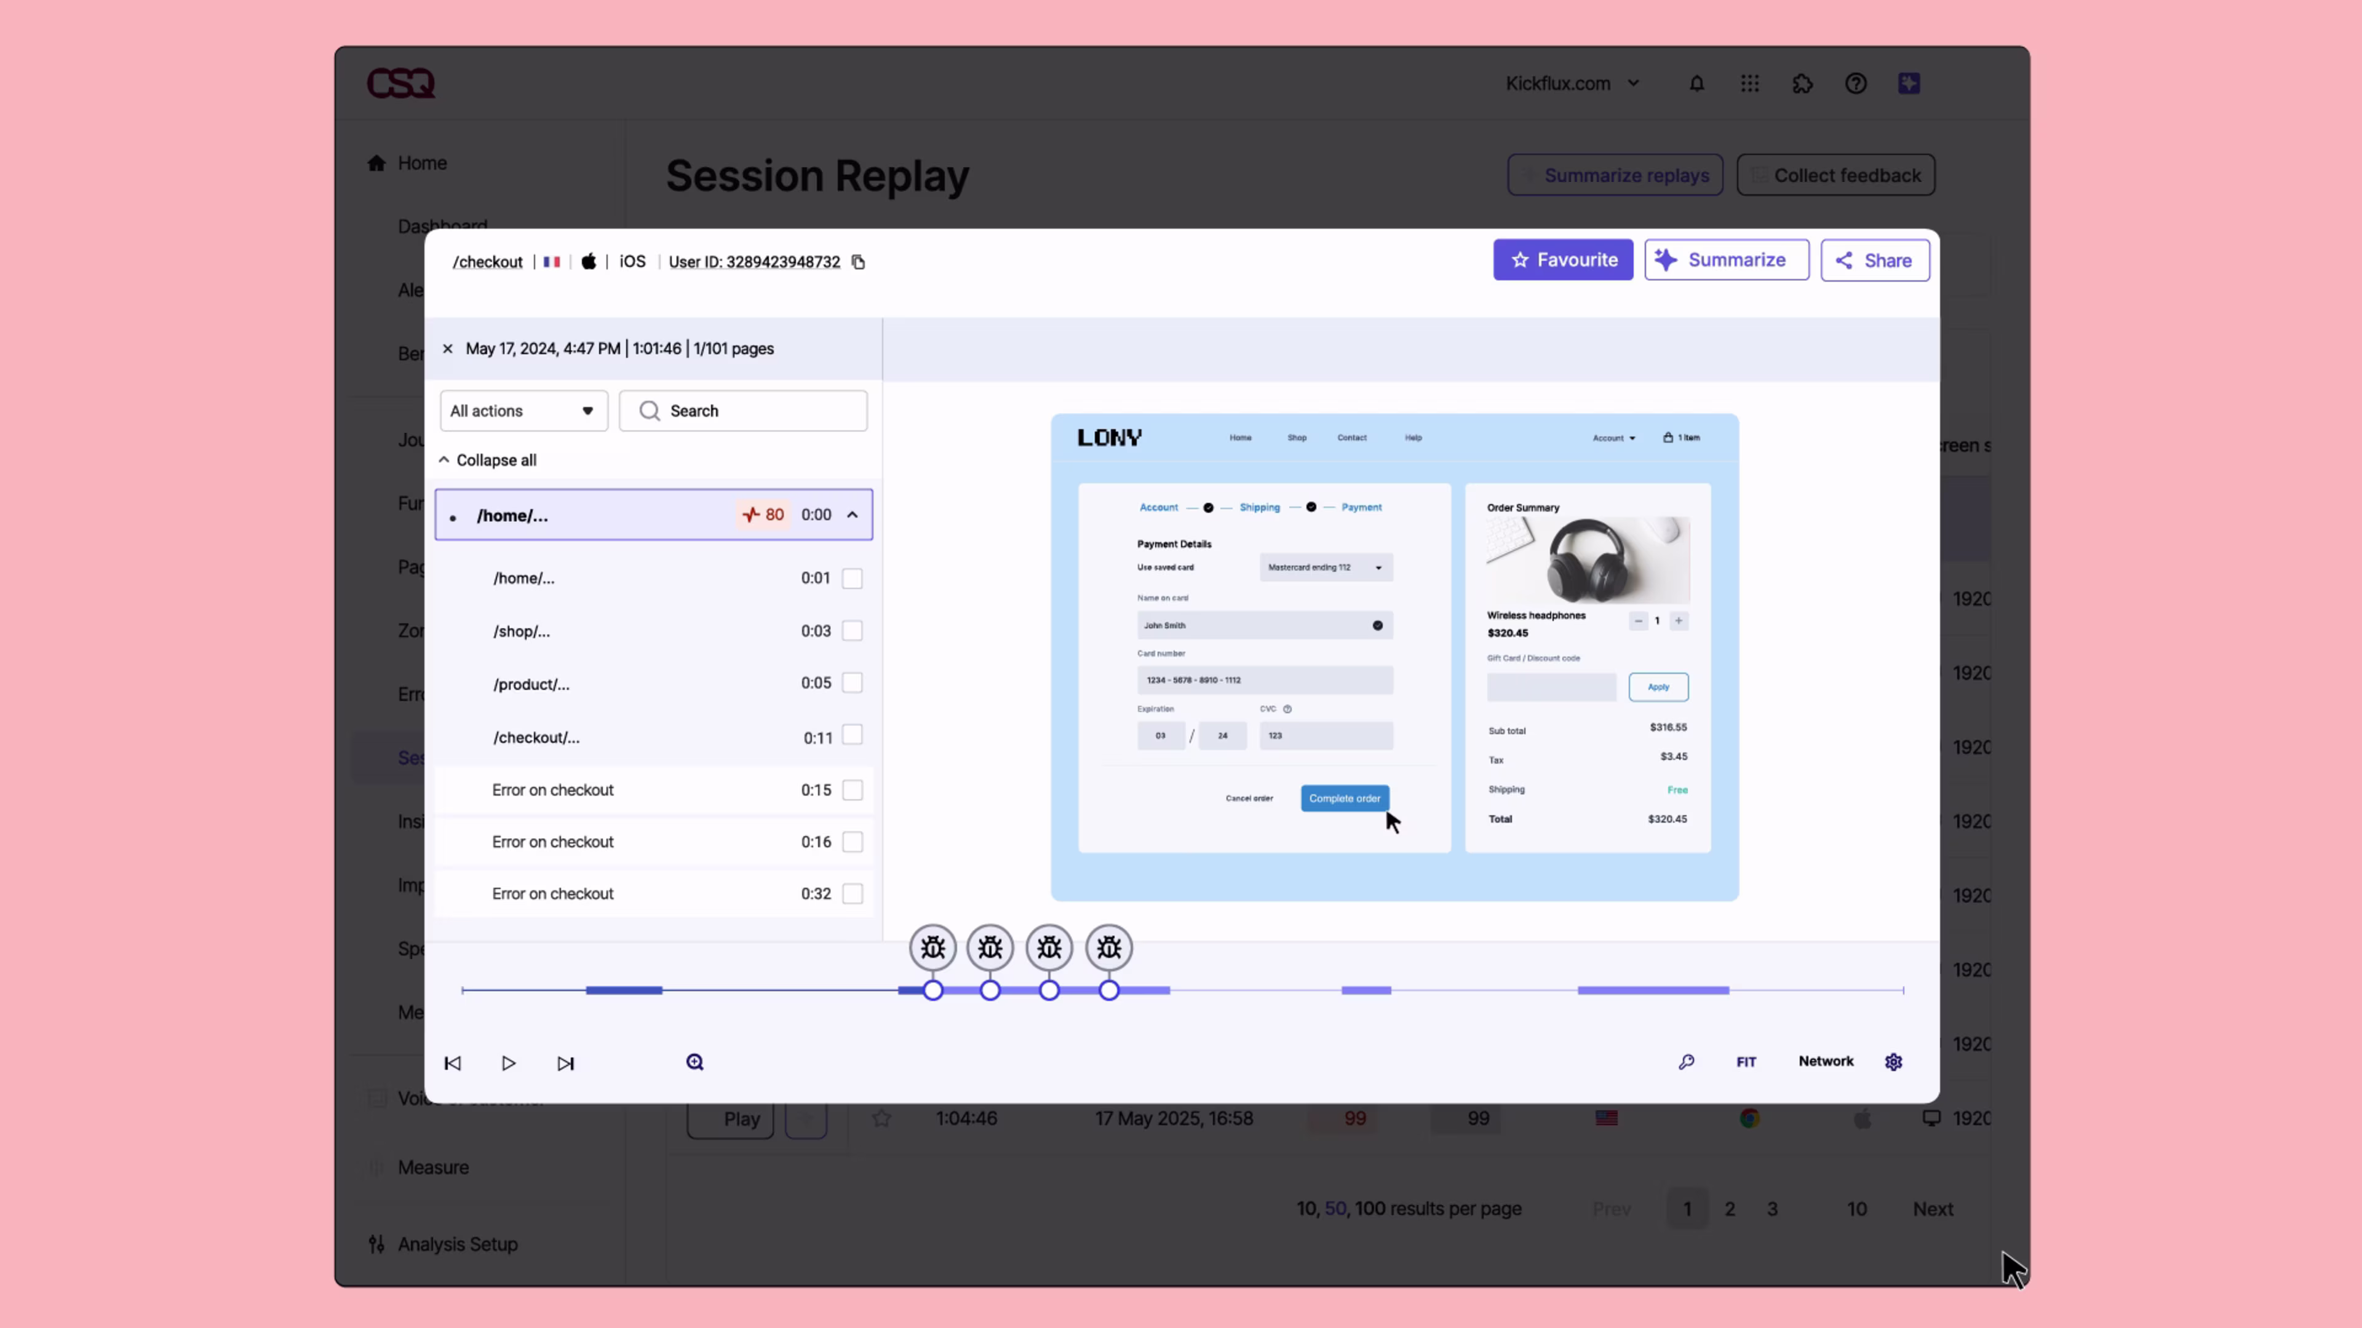Open the extensions puzzle icon

(x=1803, y=84)
